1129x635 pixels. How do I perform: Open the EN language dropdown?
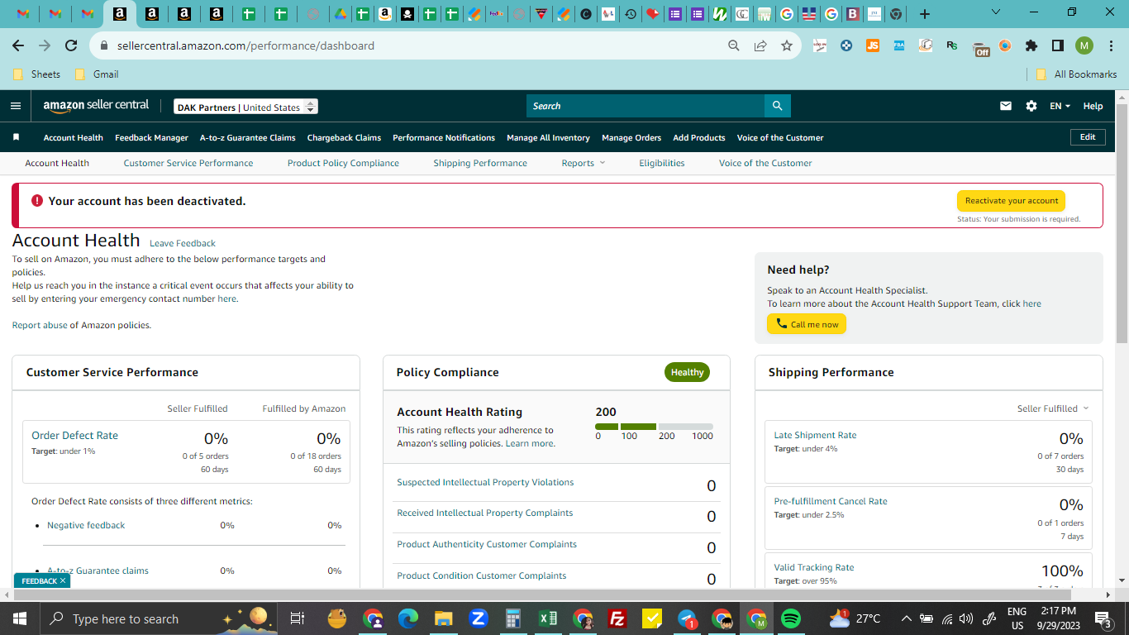click(1060, 106)
